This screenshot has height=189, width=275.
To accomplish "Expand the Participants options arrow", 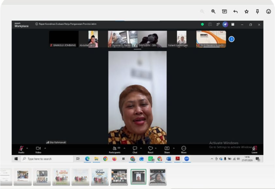I will 124,148.
